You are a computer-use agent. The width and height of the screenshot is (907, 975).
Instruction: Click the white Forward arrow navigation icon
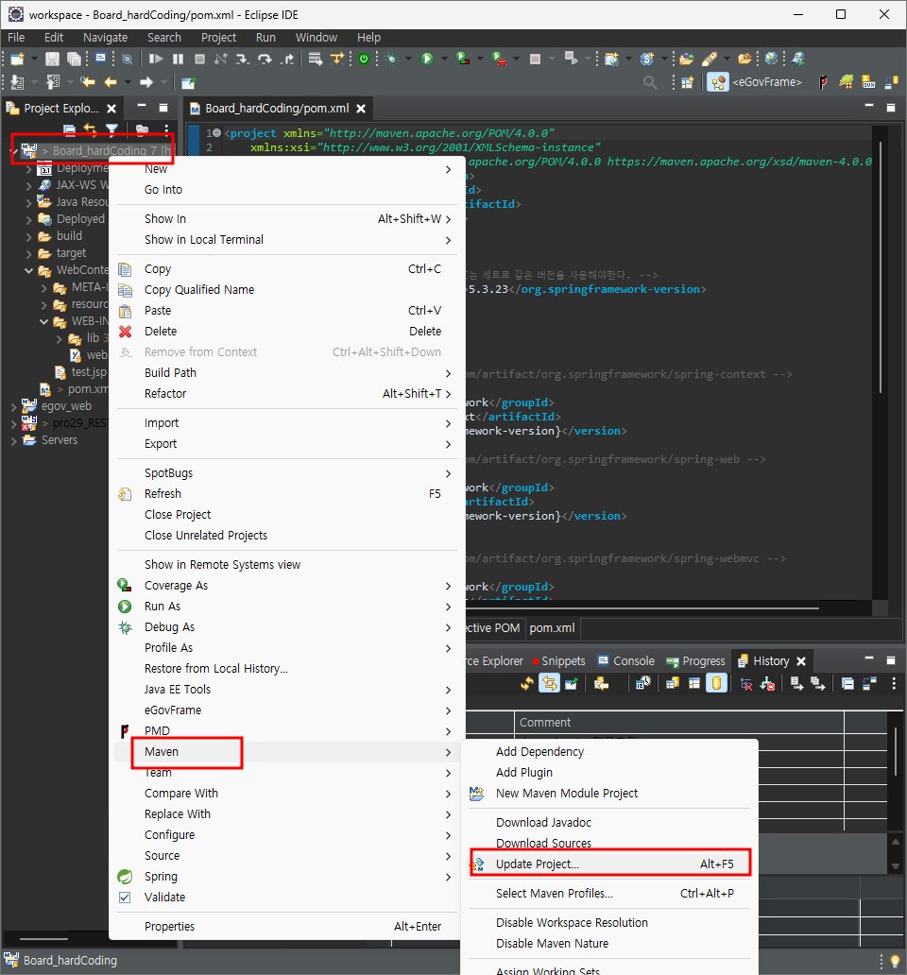point(146,82)
